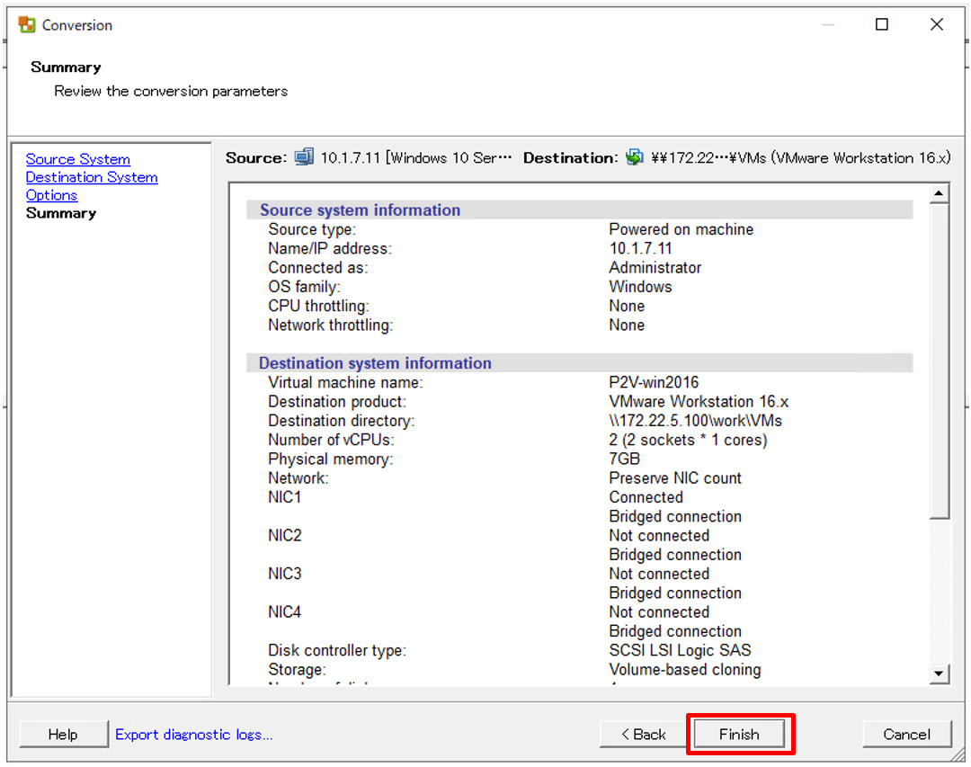
Task: Click the NIC3 label
Action: coord(284,574)
